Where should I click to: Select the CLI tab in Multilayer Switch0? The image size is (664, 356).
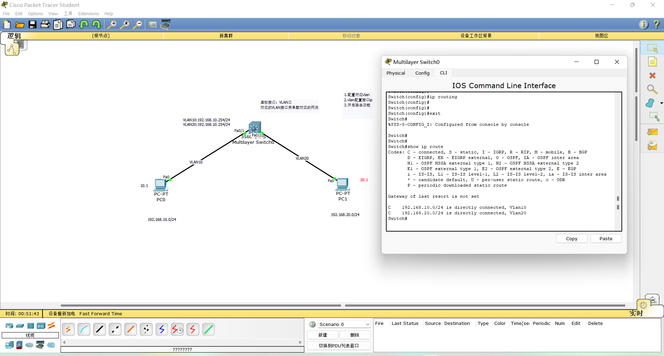[443, 73]
